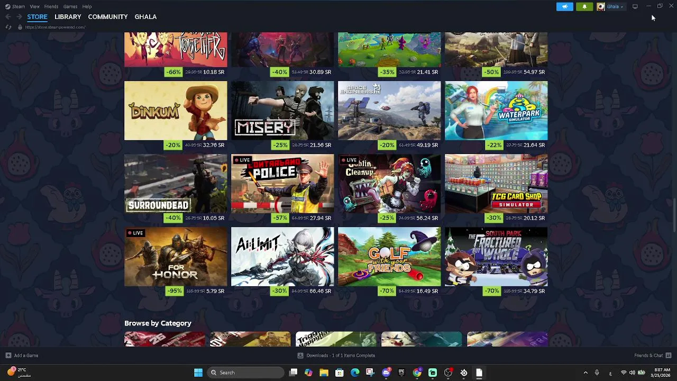Image resolution: width=677 pixels, height=381 pixels.
Task: Click the 20.12 SR TCG Card Shop price
Action: tap(534, 218)
